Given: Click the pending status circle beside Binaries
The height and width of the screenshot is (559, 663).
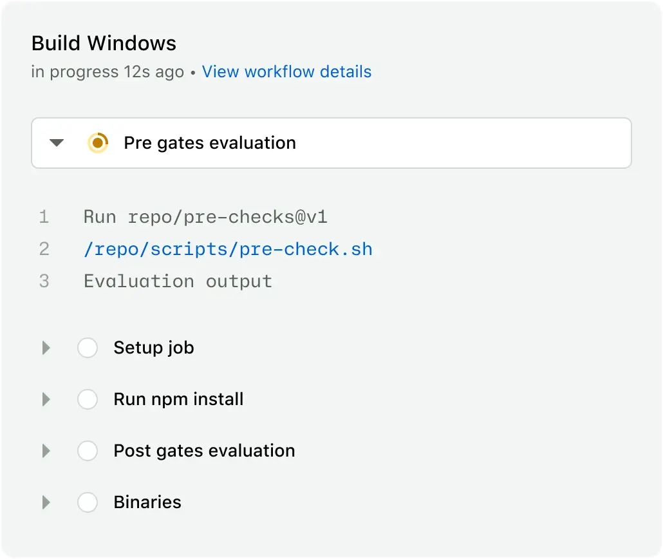Looking at the screenshot, I should click(x=88, y=502).
